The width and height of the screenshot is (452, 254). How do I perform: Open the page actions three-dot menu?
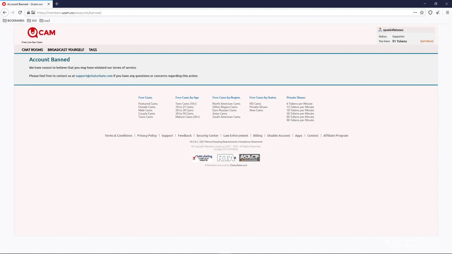tap(415, 12)
